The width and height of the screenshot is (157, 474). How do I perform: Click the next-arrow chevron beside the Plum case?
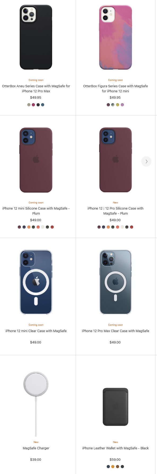coord(146,161)
